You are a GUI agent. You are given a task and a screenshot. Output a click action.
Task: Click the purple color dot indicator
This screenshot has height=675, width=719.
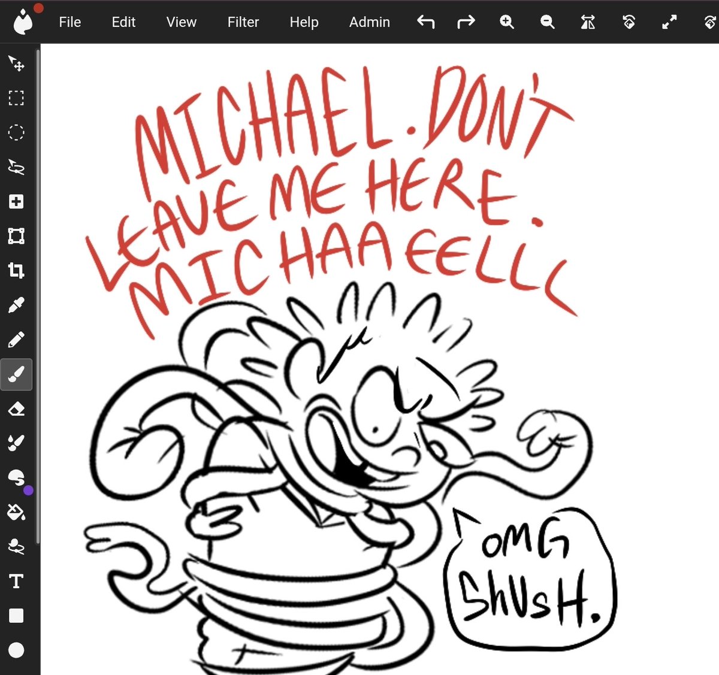[x=28, y=491]
